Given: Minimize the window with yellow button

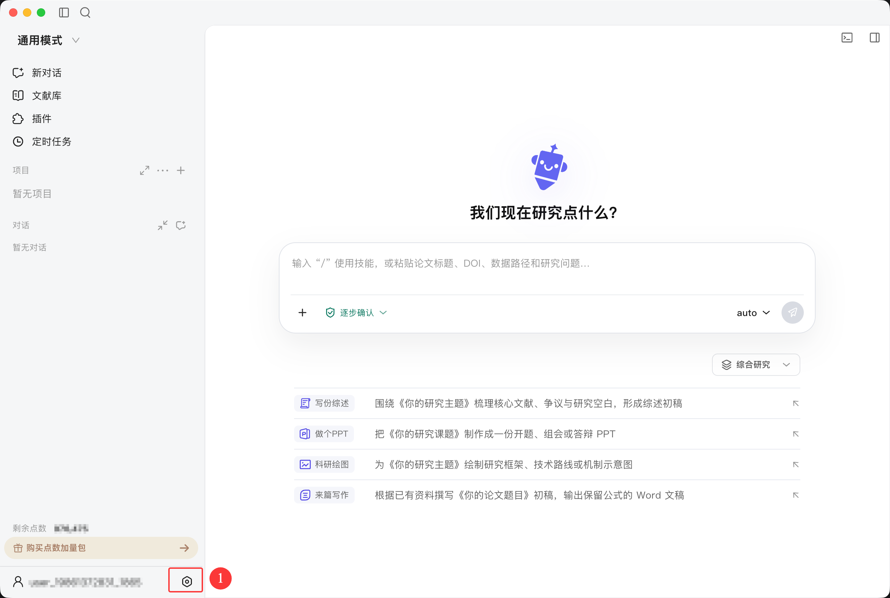Looking at the screenshot, I should click(x=27, y=13).
